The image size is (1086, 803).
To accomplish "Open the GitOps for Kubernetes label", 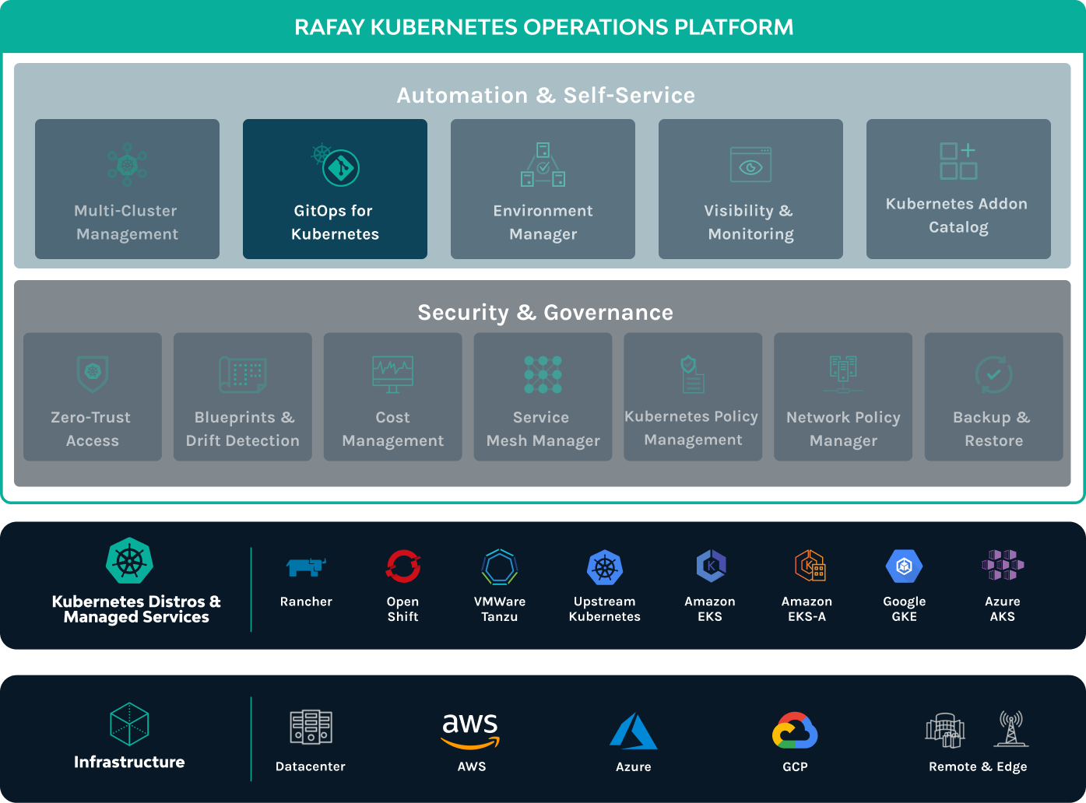I will click(335, 223).
